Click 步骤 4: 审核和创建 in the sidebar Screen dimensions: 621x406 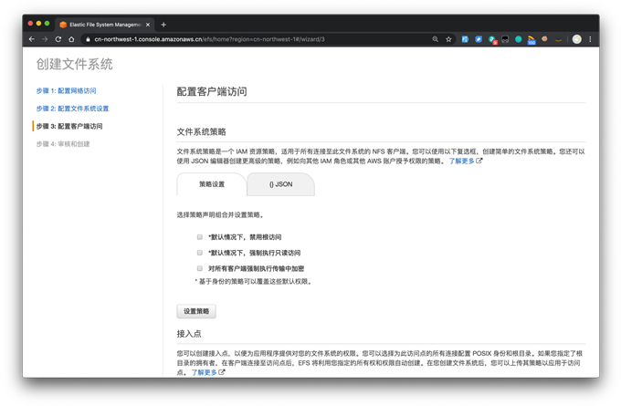coord(63,144)
